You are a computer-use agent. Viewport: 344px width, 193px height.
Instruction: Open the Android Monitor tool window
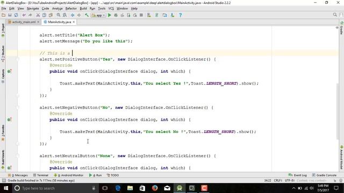[69, 175]
